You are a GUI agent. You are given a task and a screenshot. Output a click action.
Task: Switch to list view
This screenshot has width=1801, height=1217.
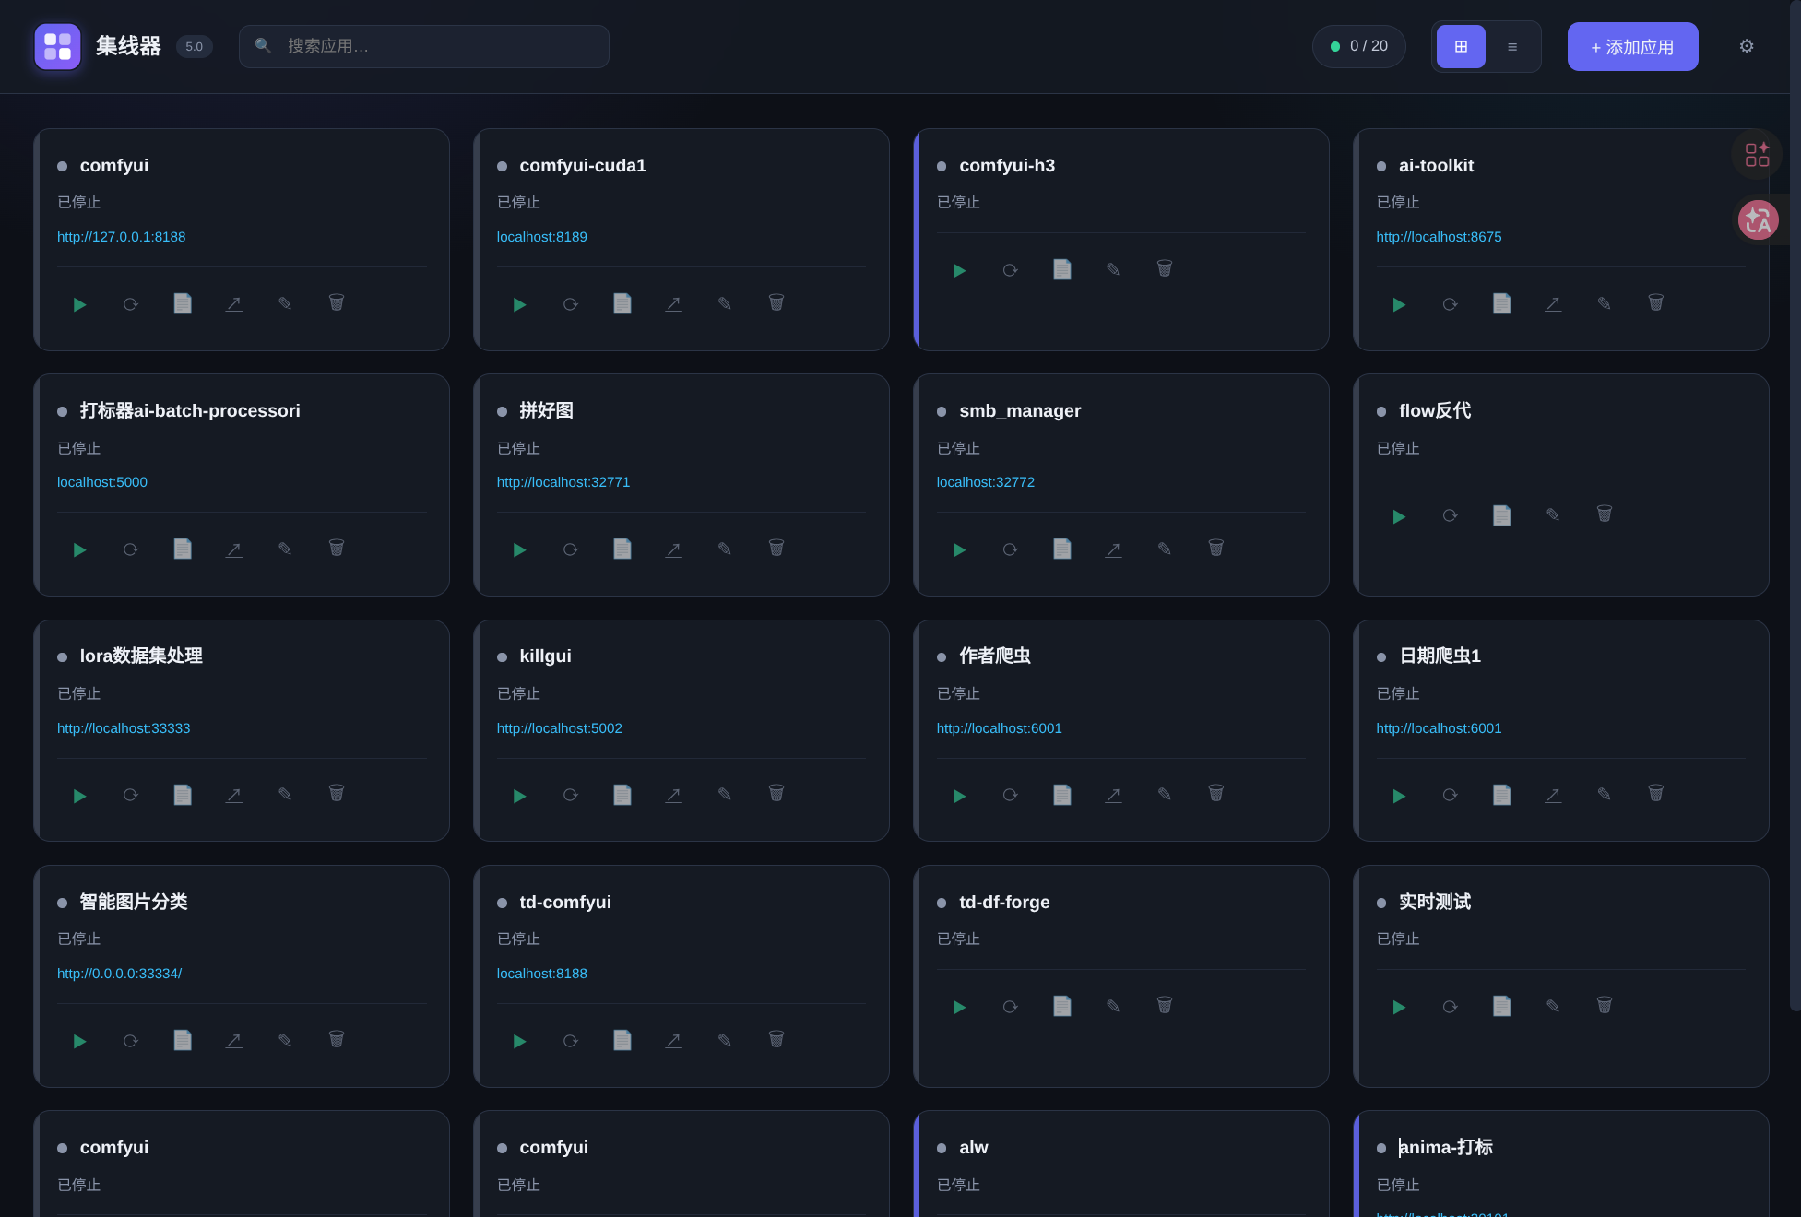click(x=1512, y=46)
